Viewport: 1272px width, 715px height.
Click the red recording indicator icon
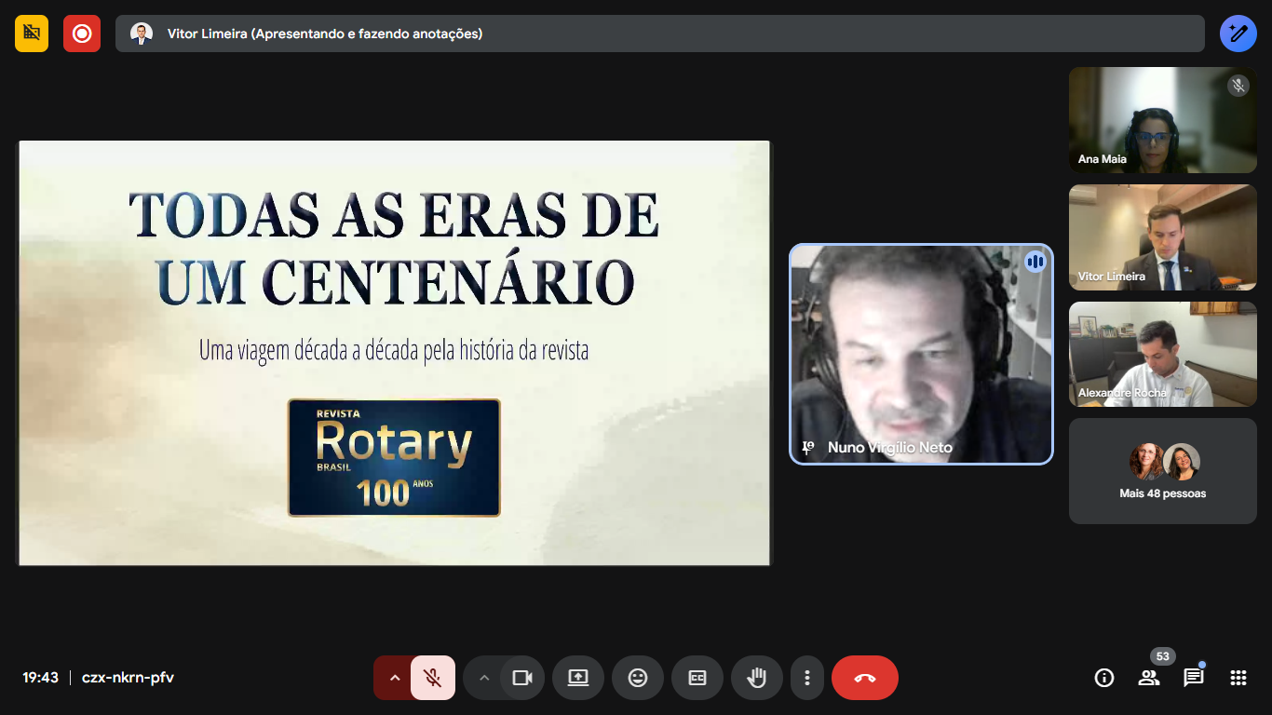[x=82, y=34]
